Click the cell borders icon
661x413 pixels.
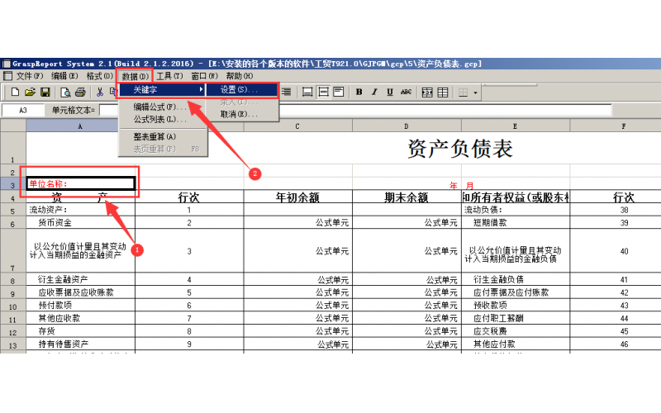(463, 93)
